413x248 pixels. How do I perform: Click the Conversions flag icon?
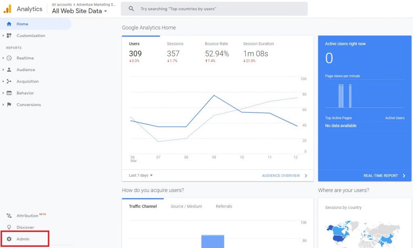click(x=9, y=105)
